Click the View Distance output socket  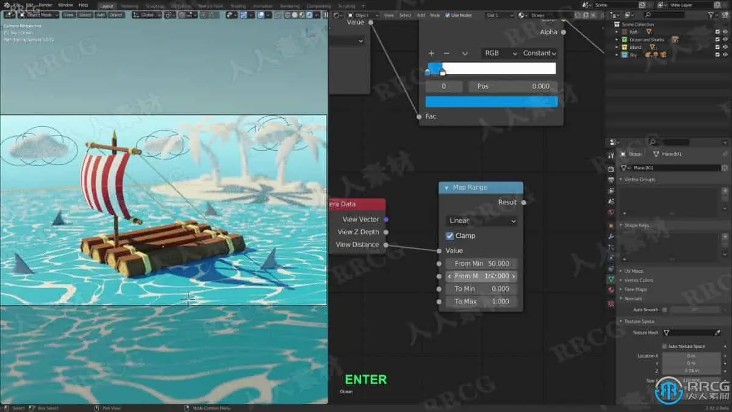[386, 245]
